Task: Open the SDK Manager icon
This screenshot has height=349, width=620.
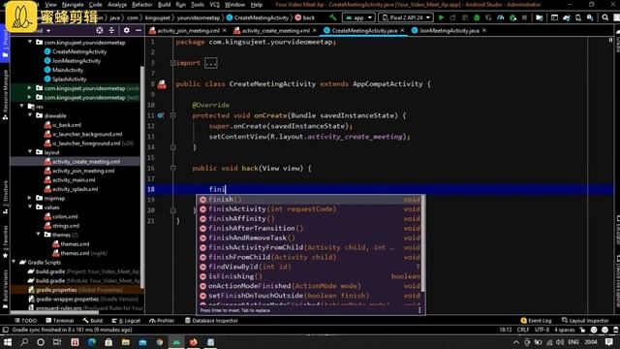Action: 590,17
